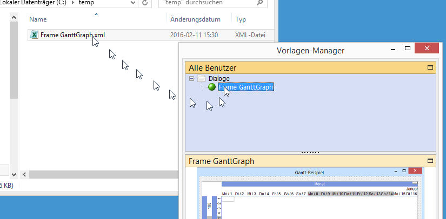Viewport: 446px width, 219px height.
Task: Select Frame GanttGraph in the template tree
Action: (x=246, y=87)
